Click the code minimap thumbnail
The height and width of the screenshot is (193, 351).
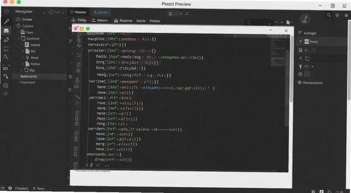[277, 50]
